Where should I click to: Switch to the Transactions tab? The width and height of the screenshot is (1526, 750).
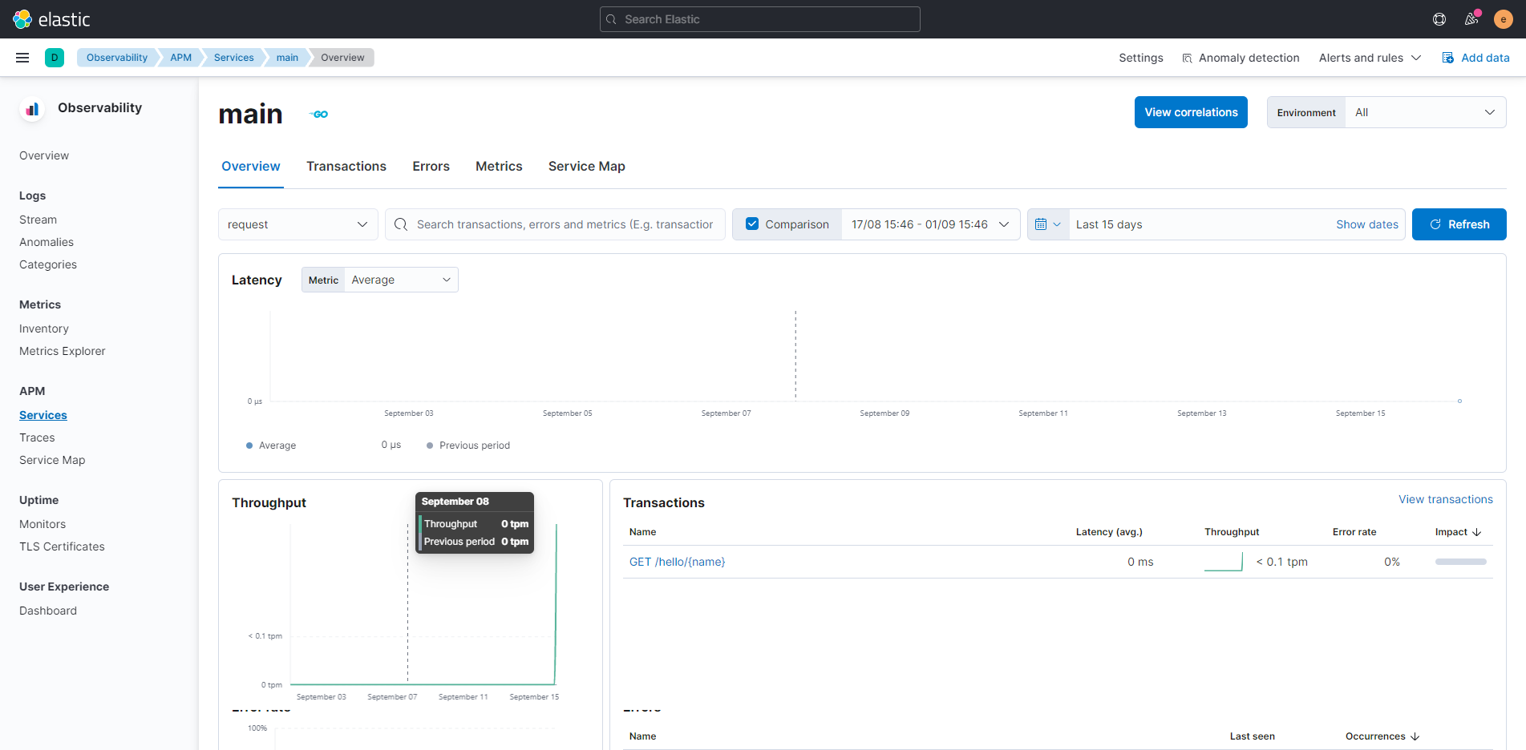click(x=346, y=167)
